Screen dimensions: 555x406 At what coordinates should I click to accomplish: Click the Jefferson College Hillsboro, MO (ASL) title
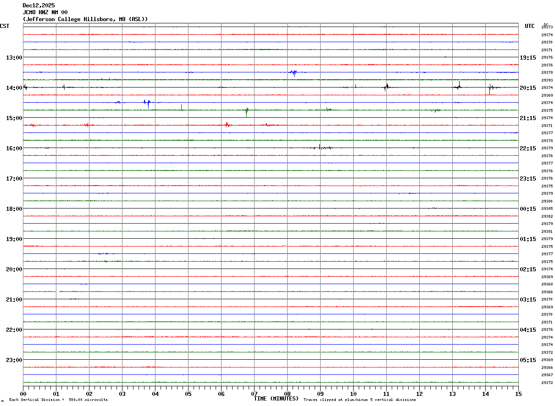[x=85, y=19]
